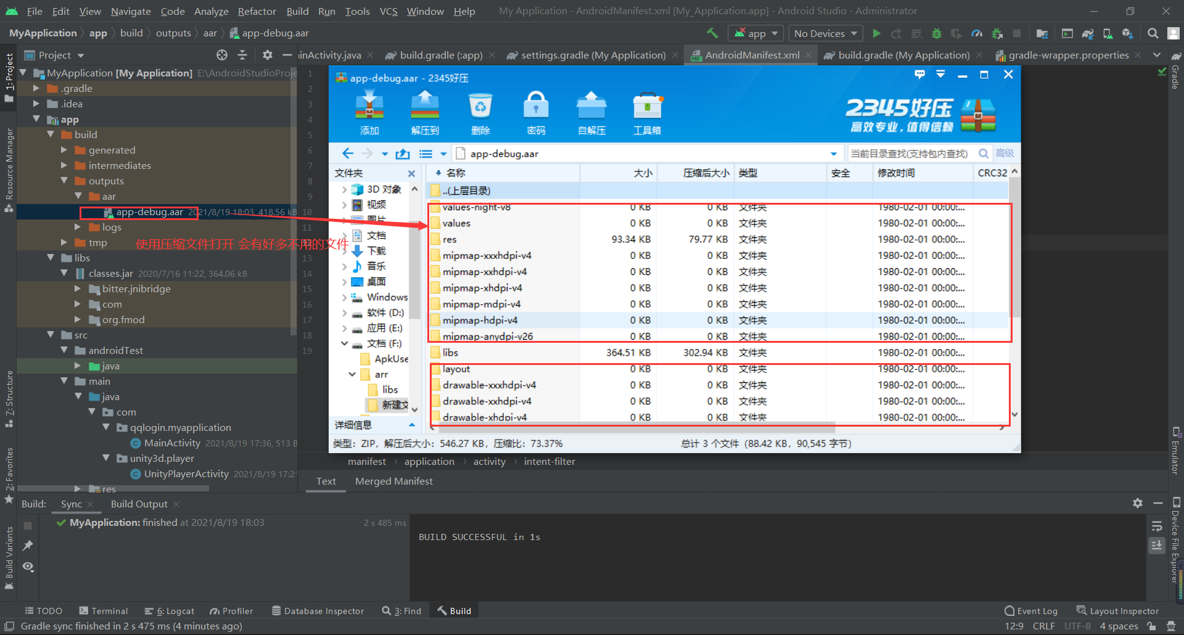Collapse the 详细信息 panel in archive window
Viewport: 1184px width, 635px height.
412,424
